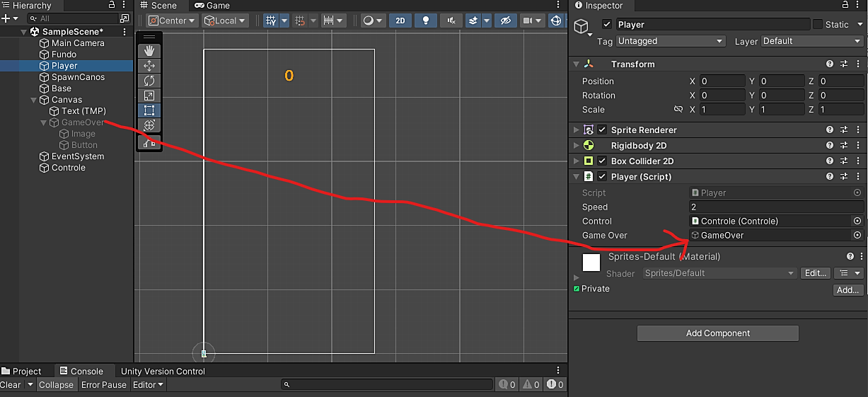The width and height of the screenshot is (868, 397).
Task: Toggle Console warning message count filter
Action: coord(531,384)
